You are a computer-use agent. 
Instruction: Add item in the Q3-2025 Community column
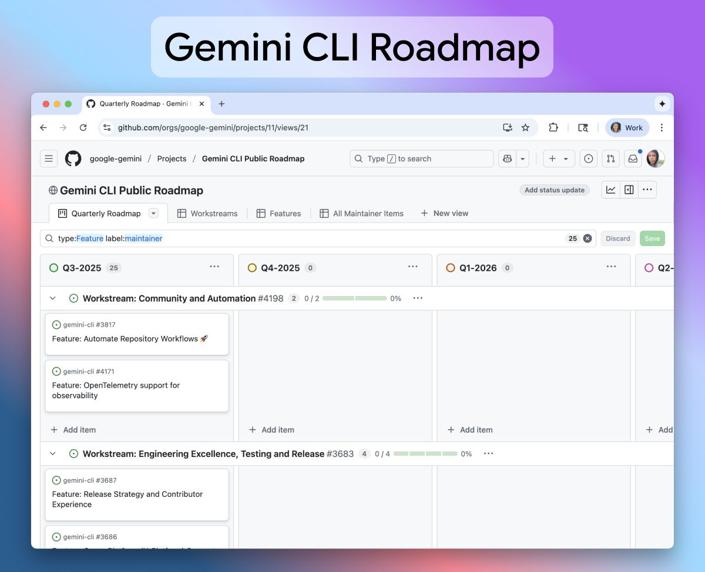pyautogui.click(x=73, y=430)
